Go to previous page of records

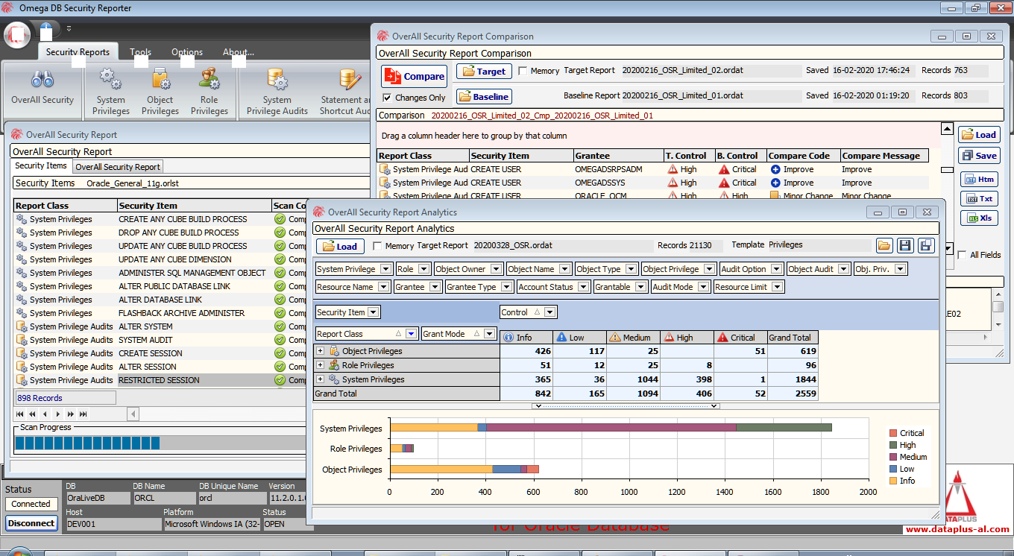tap(33, 414)
